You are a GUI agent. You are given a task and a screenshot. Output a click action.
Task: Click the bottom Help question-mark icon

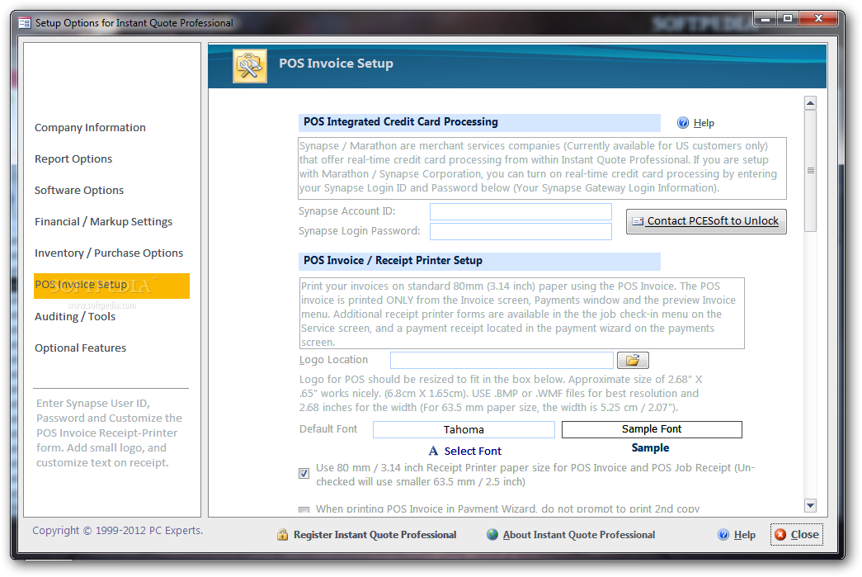pyautogui.click(x=723, y=535)
